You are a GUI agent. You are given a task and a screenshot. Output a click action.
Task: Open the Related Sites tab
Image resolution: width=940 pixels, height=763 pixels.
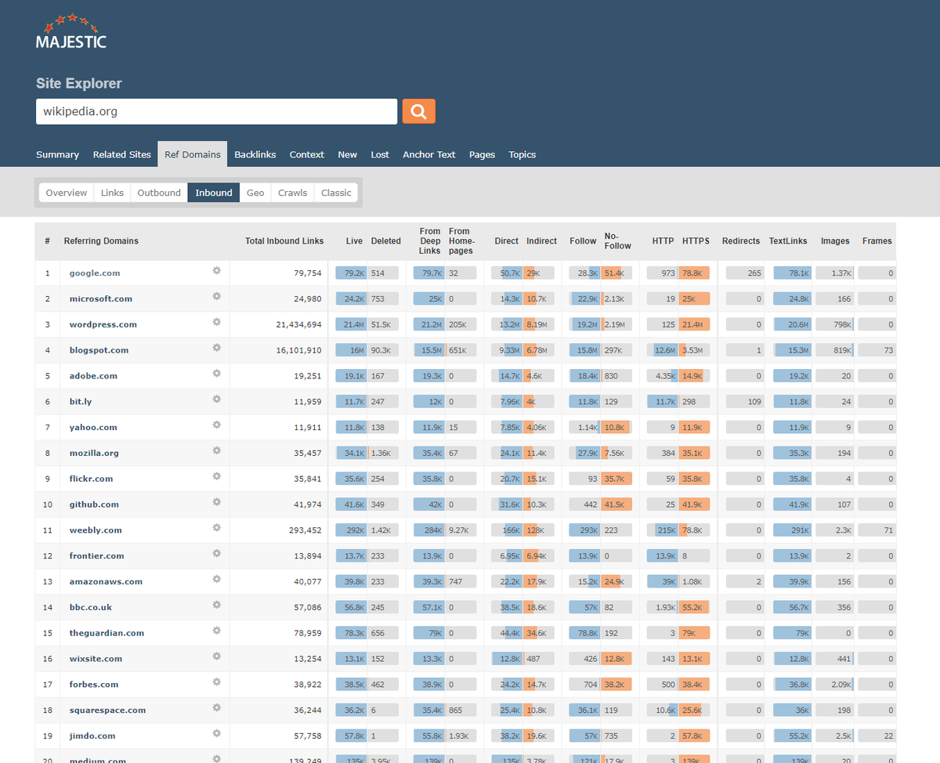pyautogui.click(x=121, y=154)
